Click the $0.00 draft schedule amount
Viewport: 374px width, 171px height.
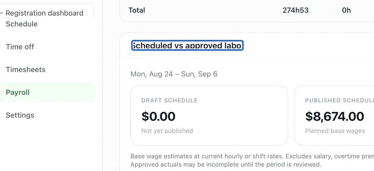(x=158, y=116)
